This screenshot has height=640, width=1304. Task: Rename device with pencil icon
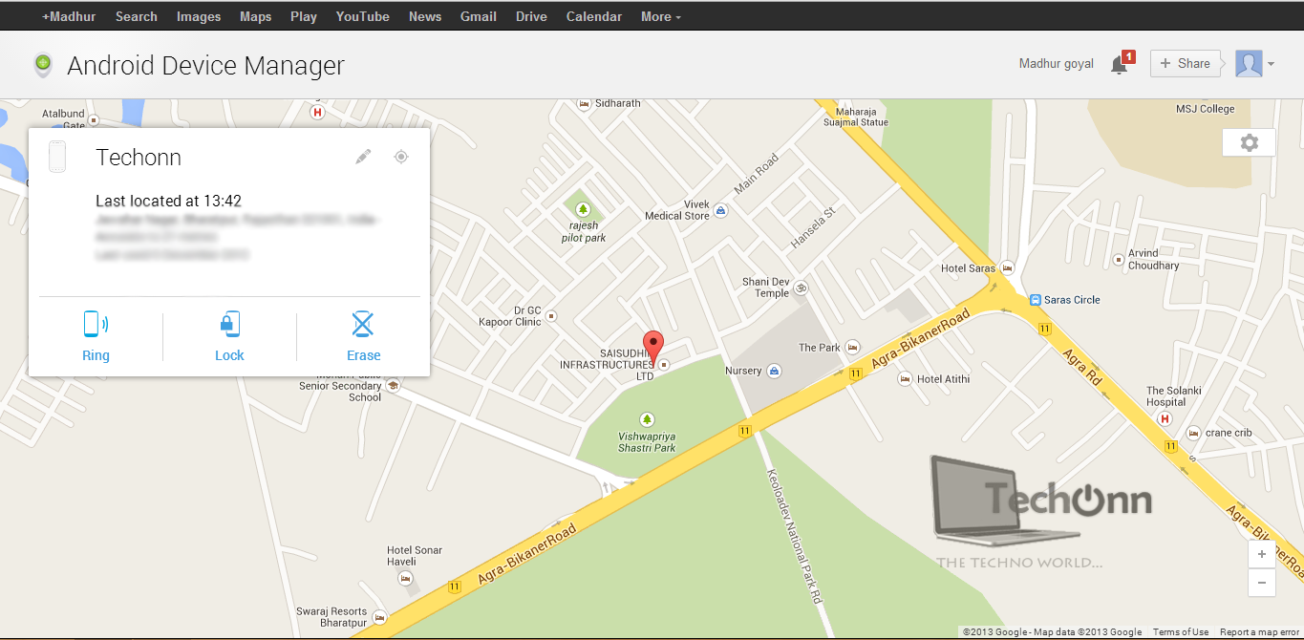(x=363, y=157)
